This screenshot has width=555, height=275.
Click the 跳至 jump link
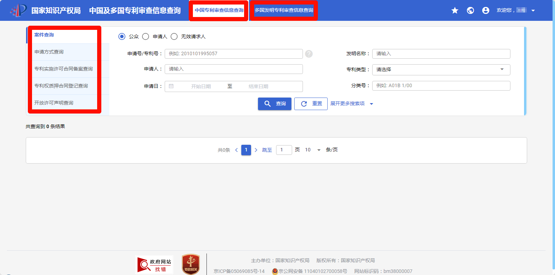tap(267, 150)
